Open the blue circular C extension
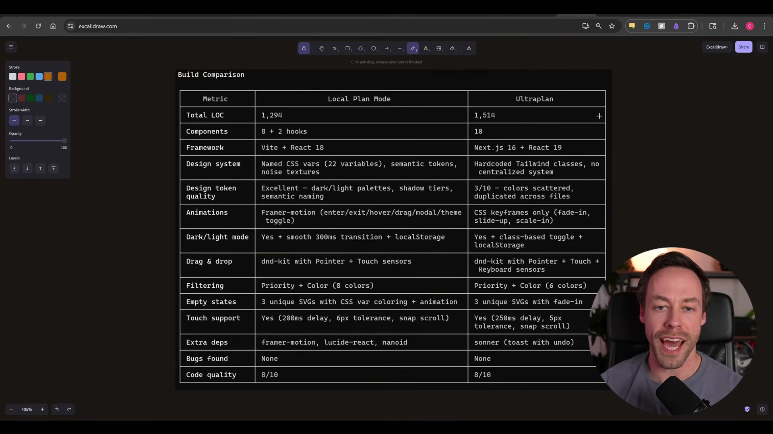 647,26
